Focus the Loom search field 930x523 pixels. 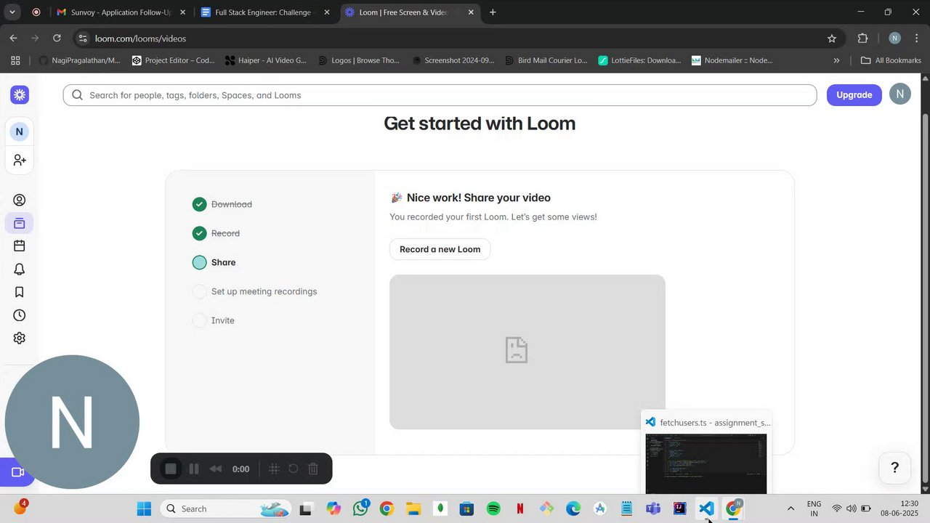(x=440, y=95)
